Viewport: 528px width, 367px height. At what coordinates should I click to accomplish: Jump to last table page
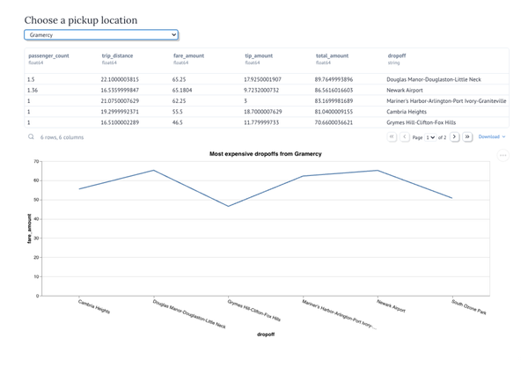click(467, 137)
